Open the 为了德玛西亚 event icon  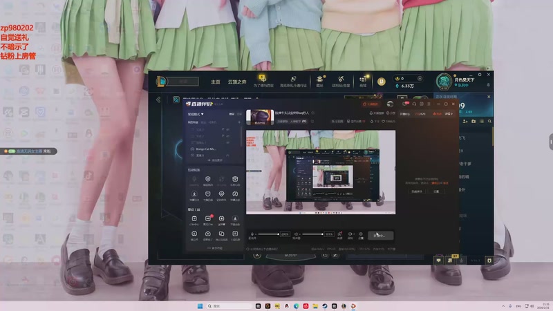[263, 81]
